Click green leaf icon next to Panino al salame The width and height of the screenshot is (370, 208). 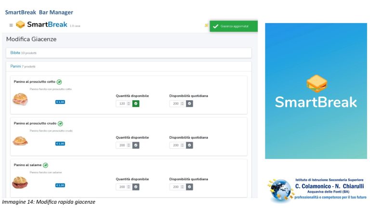pyautogui.click(x=46, y=165)
